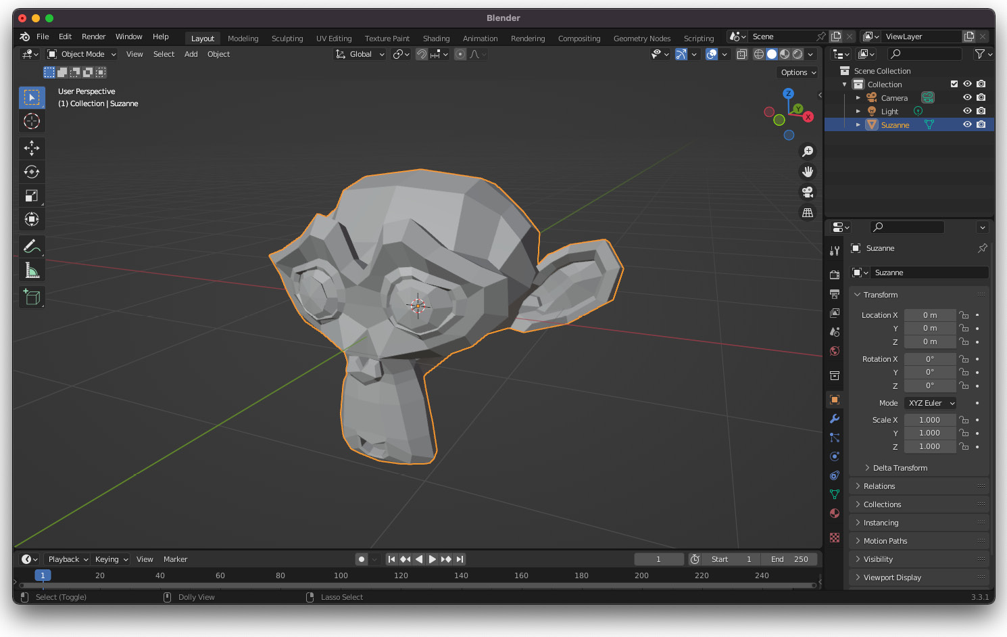Switch to rendered viewport shading

(x=797, y=54)
